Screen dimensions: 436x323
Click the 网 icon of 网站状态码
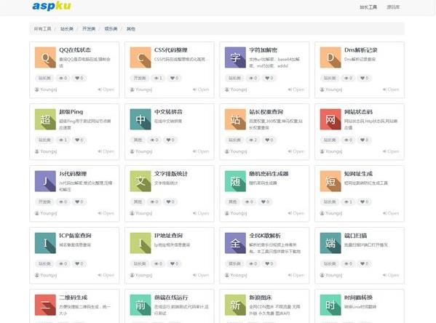coord(330,119)
